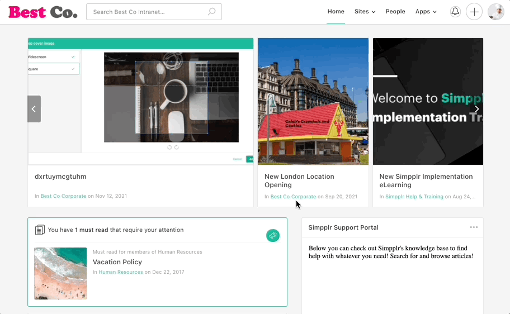Open the Home tab
Image resolution: width=510 pixels, height=314 pixels.
click(336, 11)
